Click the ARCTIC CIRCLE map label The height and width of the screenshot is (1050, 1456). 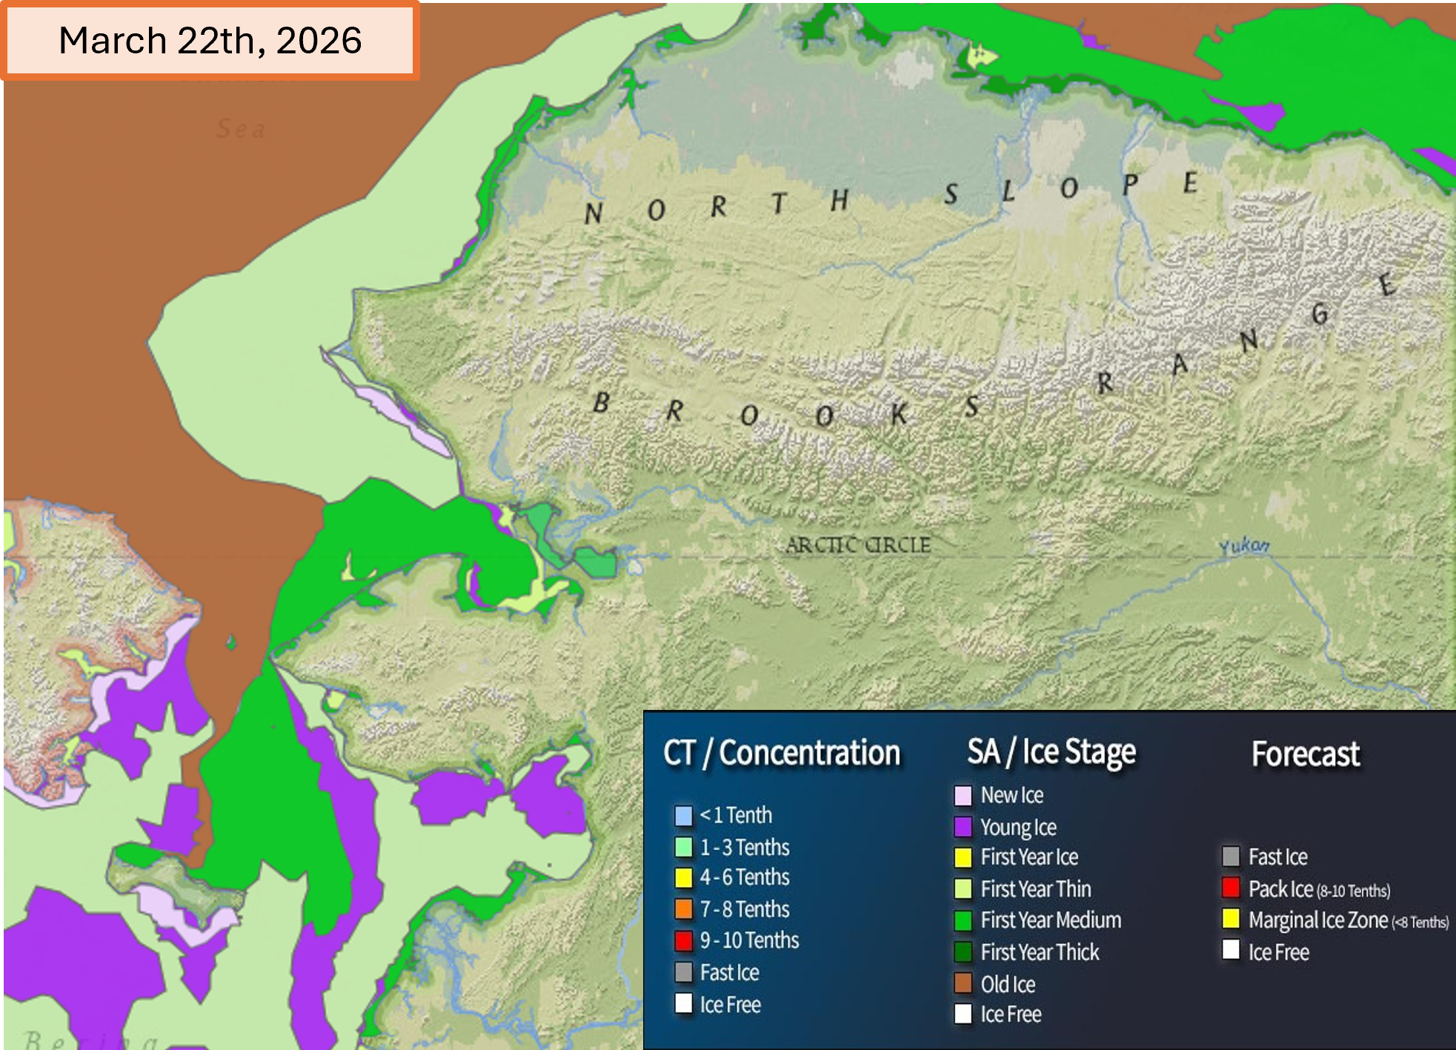point(858,545)
